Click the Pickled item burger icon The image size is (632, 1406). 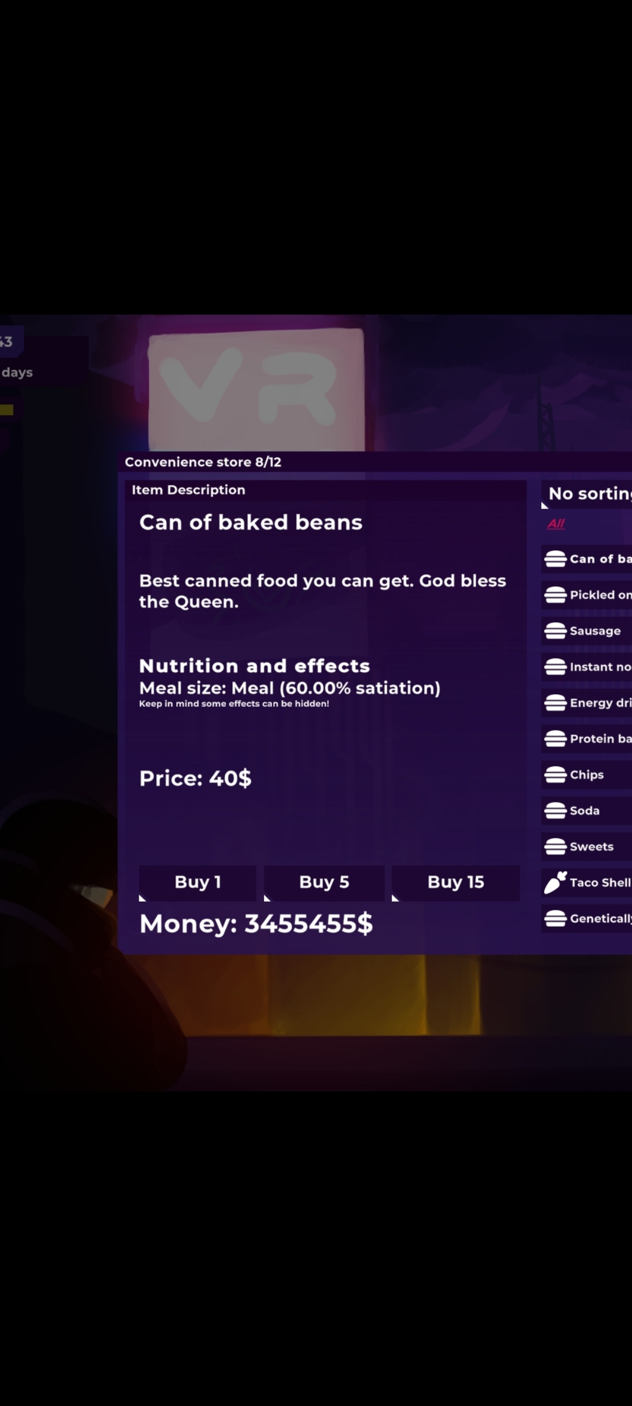(555, 595)
